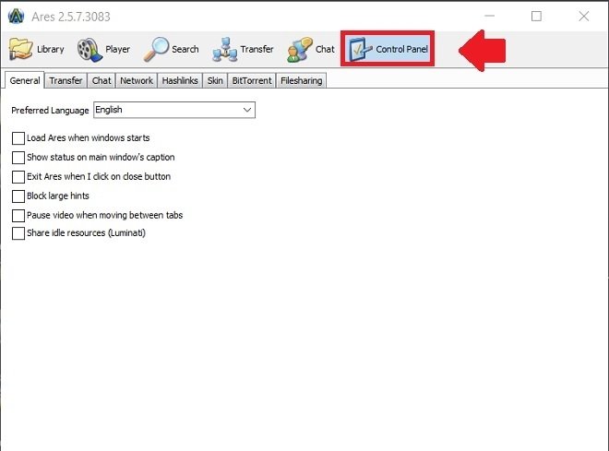Enable Block large hints checkbox
The image size is (609, 451).
pyautogui.click(x=18, y=196)
